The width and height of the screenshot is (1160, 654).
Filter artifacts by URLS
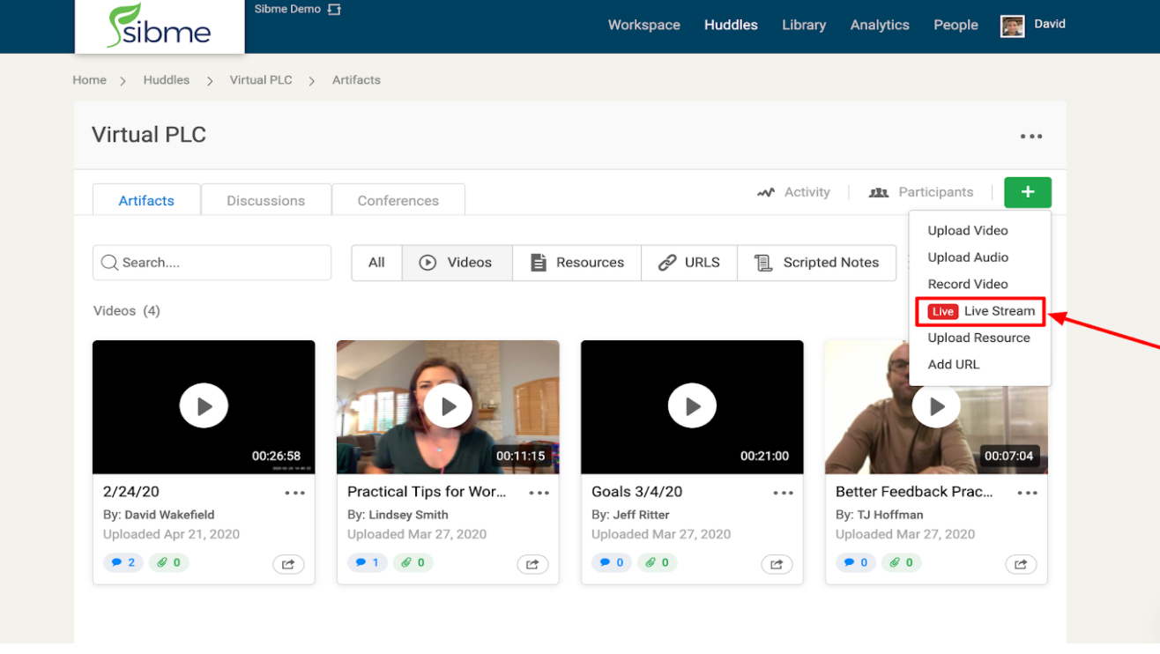click(689, 263)
